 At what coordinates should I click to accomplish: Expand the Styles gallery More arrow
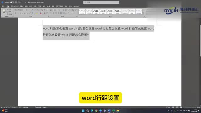(x=143, y=13)
